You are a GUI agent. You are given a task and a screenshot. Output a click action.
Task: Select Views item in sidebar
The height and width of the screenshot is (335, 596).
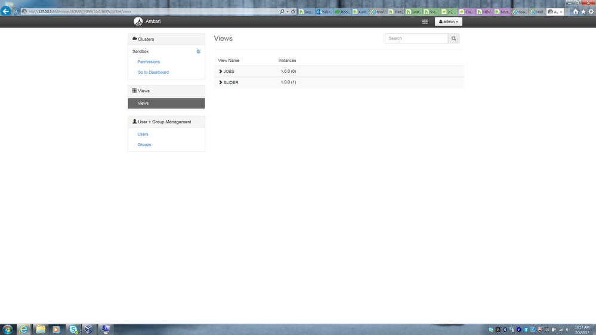coord(166,103)
